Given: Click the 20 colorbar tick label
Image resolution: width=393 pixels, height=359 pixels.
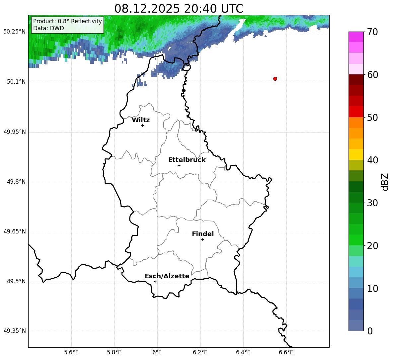Looking at the screenshot, I should [373, 246].
